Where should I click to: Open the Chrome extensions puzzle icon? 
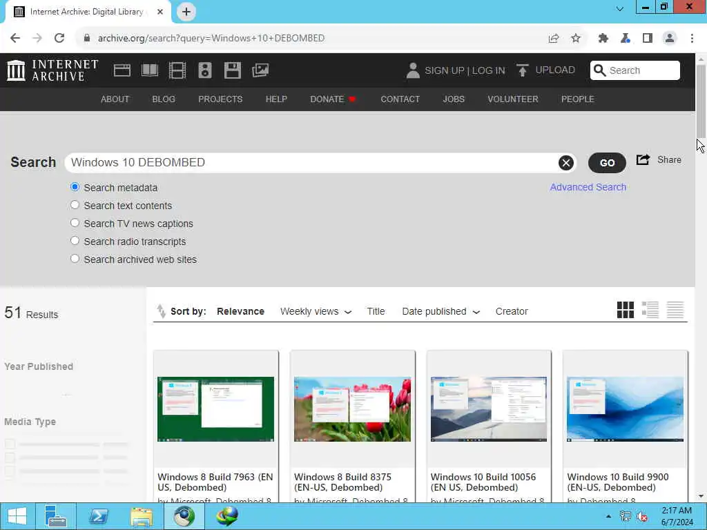pos(603,38)
